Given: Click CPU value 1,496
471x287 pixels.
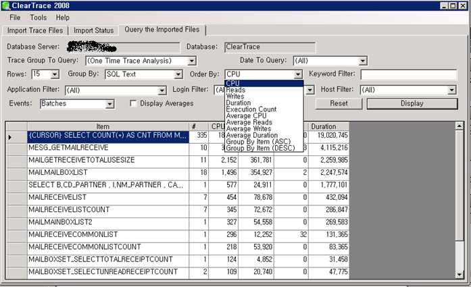Looking at the screenshot, I should coord(223,174).
